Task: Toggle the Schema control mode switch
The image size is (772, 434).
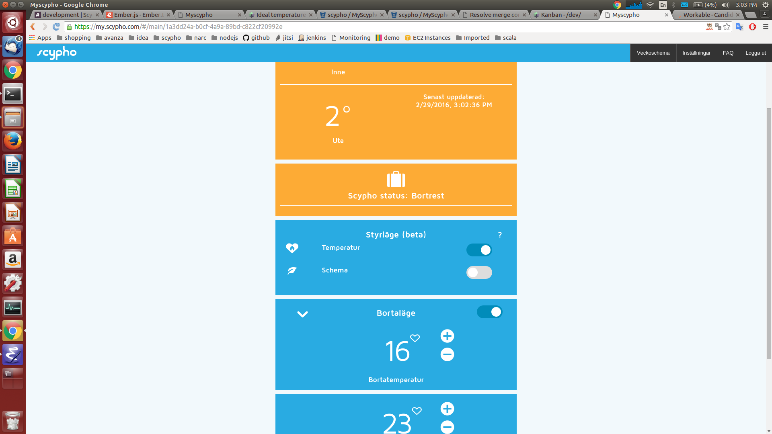Action: 479,272
